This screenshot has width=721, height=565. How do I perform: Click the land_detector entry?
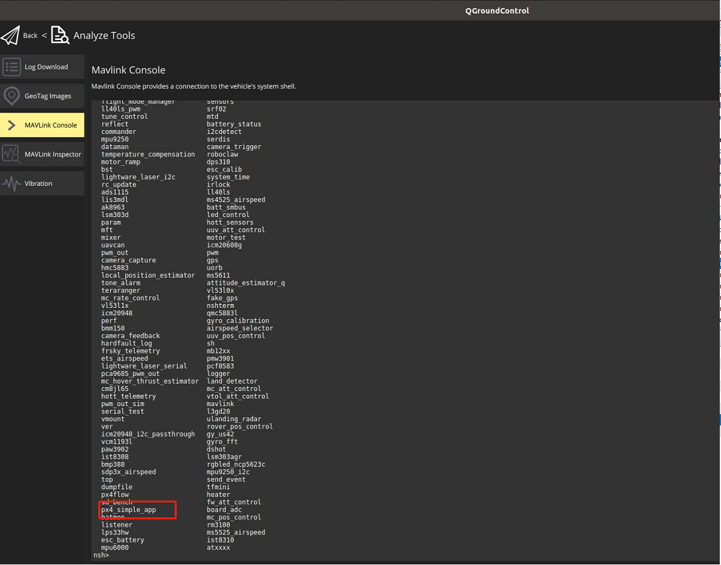[232, 381]
